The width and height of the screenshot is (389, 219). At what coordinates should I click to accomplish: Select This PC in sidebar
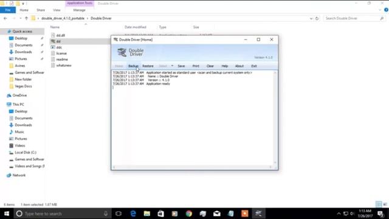pyautogui.click(x=18, y=105)
